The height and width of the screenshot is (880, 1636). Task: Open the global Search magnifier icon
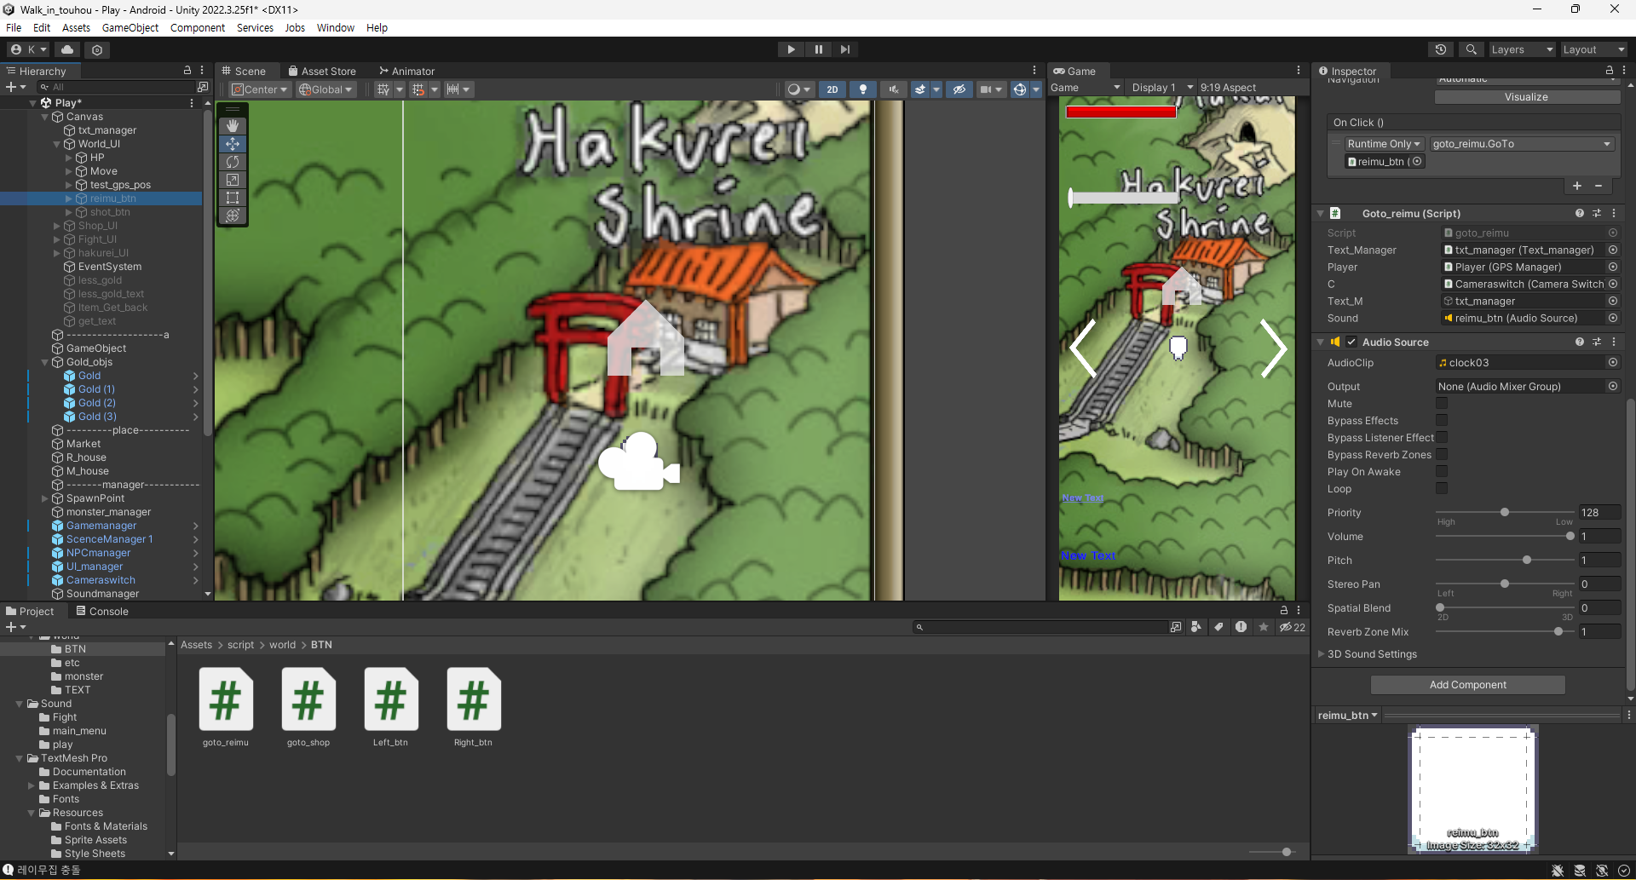click(x=1471, y=49)
